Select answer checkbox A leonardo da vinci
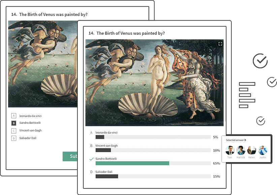Screen dimensions: 277x195 point(13,116)
